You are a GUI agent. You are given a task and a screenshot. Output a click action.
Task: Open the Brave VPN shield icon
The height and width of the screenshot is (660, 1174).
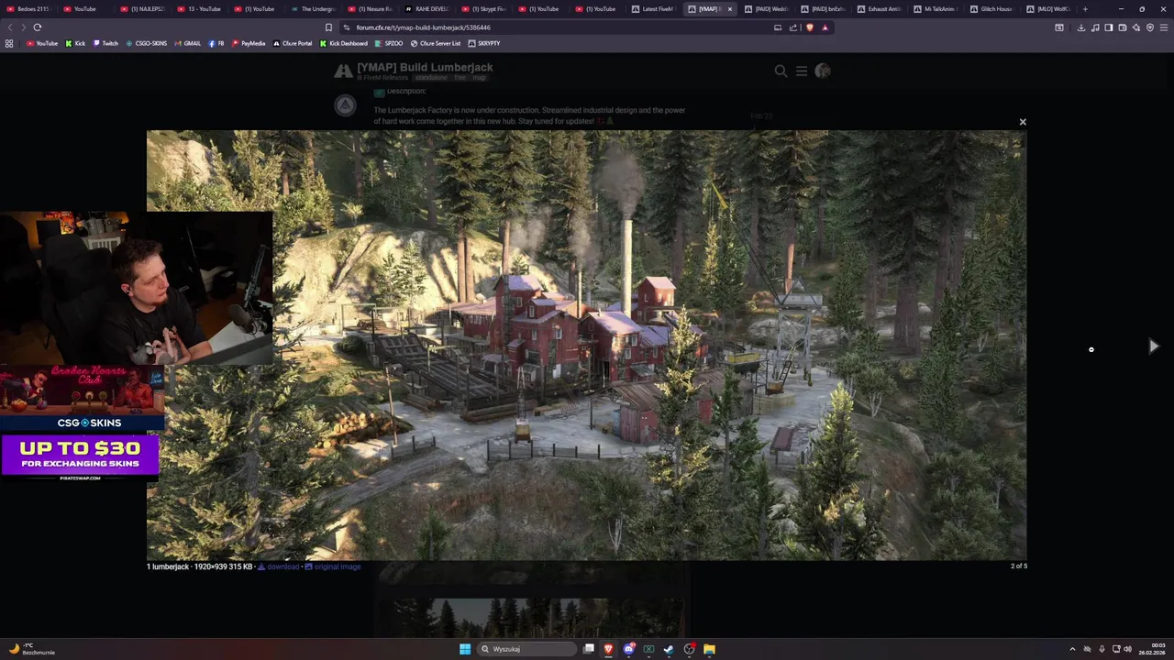coord(1150,27)
